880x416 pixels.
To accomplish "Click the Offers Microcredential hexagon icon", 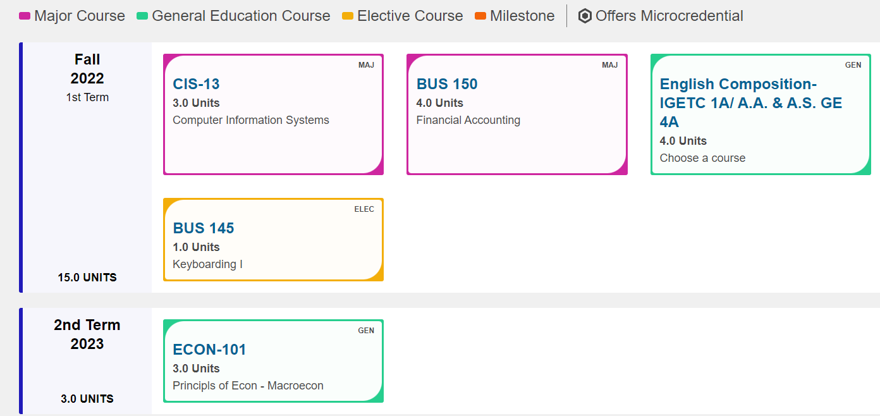I will pyautogui.click(x=585, y=16).
